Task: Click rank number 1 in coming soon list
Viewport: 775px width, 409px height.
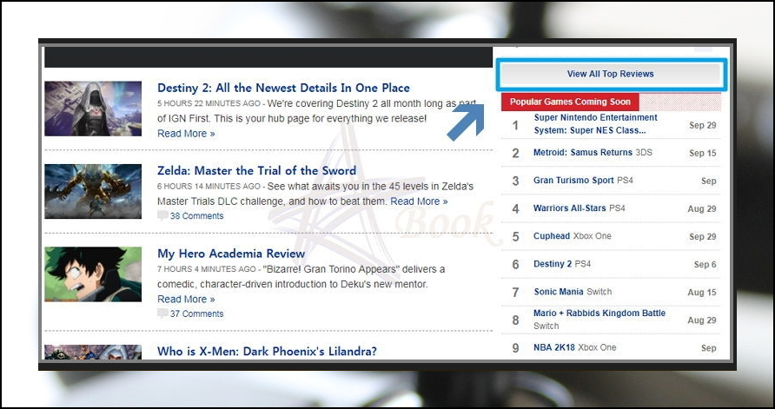Action: tap(515, 125)
